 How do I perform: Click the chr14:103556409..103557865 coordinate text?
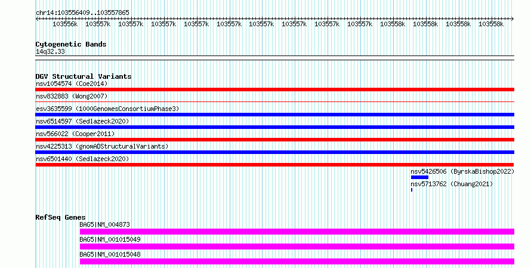point(82,13)
